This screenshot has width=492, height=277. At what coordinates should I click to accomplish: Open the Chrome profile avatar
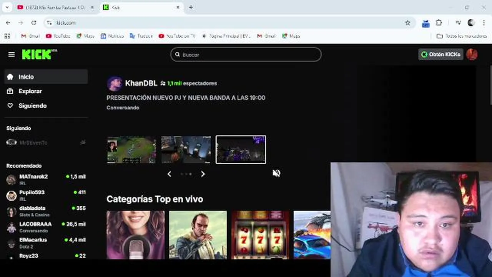point(471,23)
